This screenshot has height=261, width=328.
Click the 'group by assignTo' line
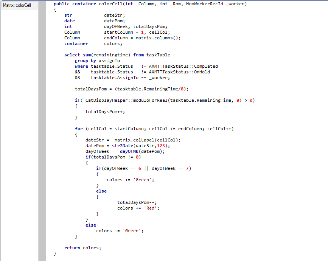click(x=98, y=61)
